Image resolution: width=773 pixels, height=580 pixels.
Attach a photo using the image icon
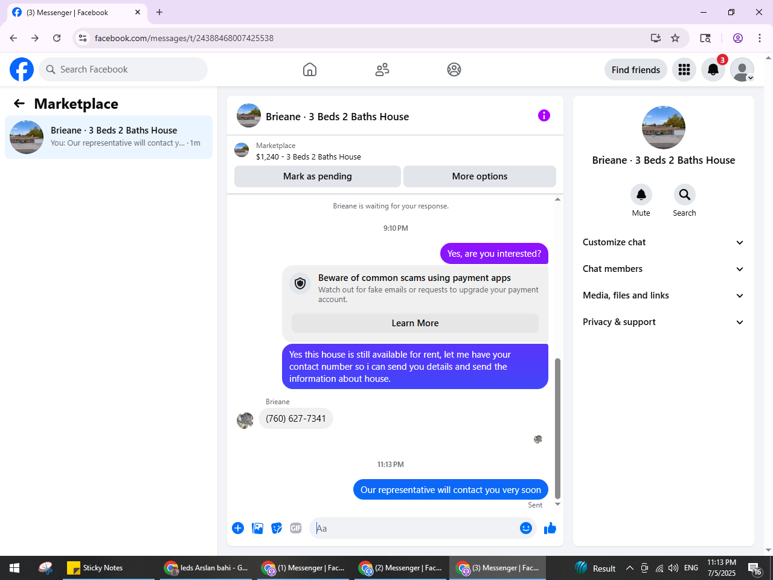(x=257, y=528)
